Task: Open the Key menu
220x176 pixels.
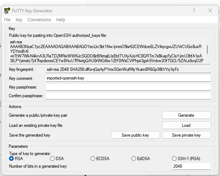Action: 19,20
